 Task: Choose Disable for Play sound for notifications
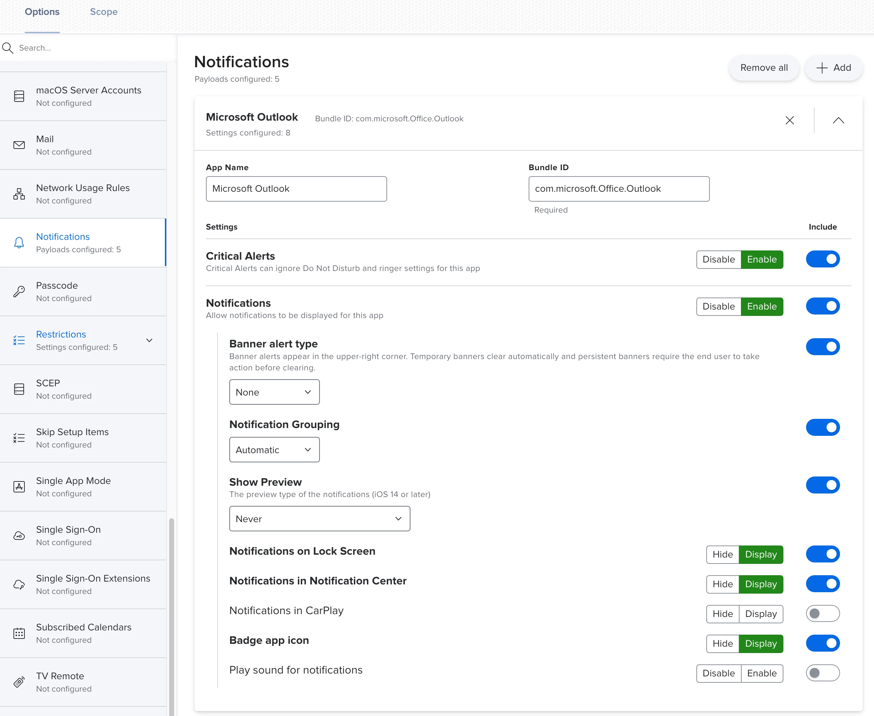tap(719, 673)
